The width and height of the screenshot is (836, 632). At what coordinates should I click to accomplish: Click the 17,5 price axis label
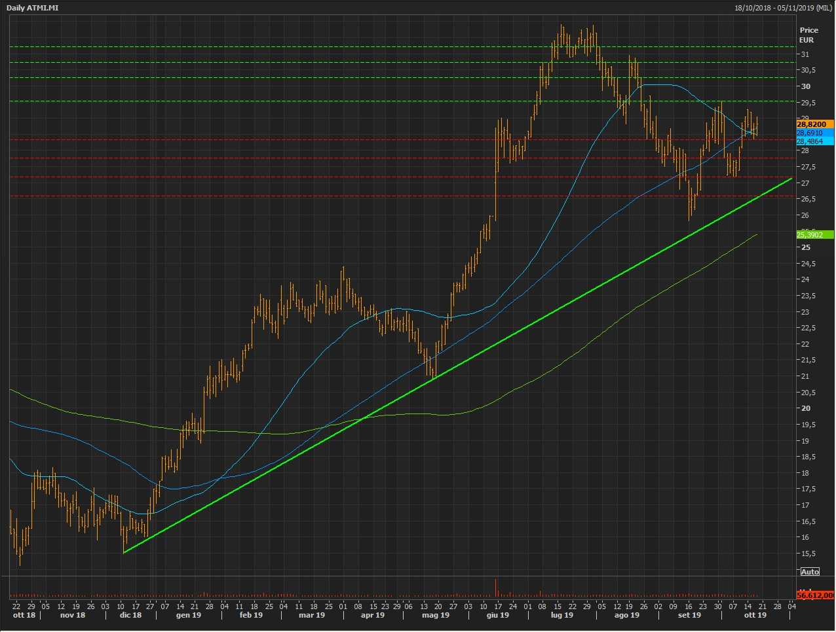coord(808,489)
